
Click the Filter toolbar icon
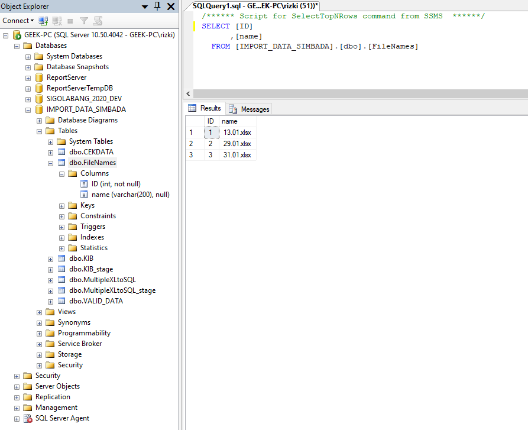pyautogui.click(x=84, y=21)
